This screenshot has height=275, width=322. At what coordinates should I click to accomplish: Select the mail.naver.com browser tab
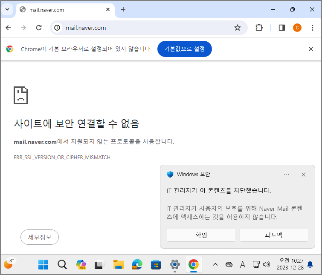click(x=65, y=10)
